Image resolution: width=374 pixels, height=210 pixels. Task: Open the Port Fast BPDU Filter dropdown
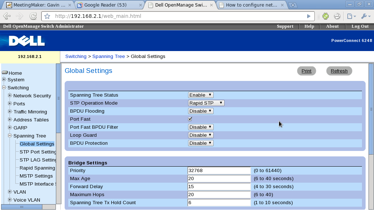201,127
